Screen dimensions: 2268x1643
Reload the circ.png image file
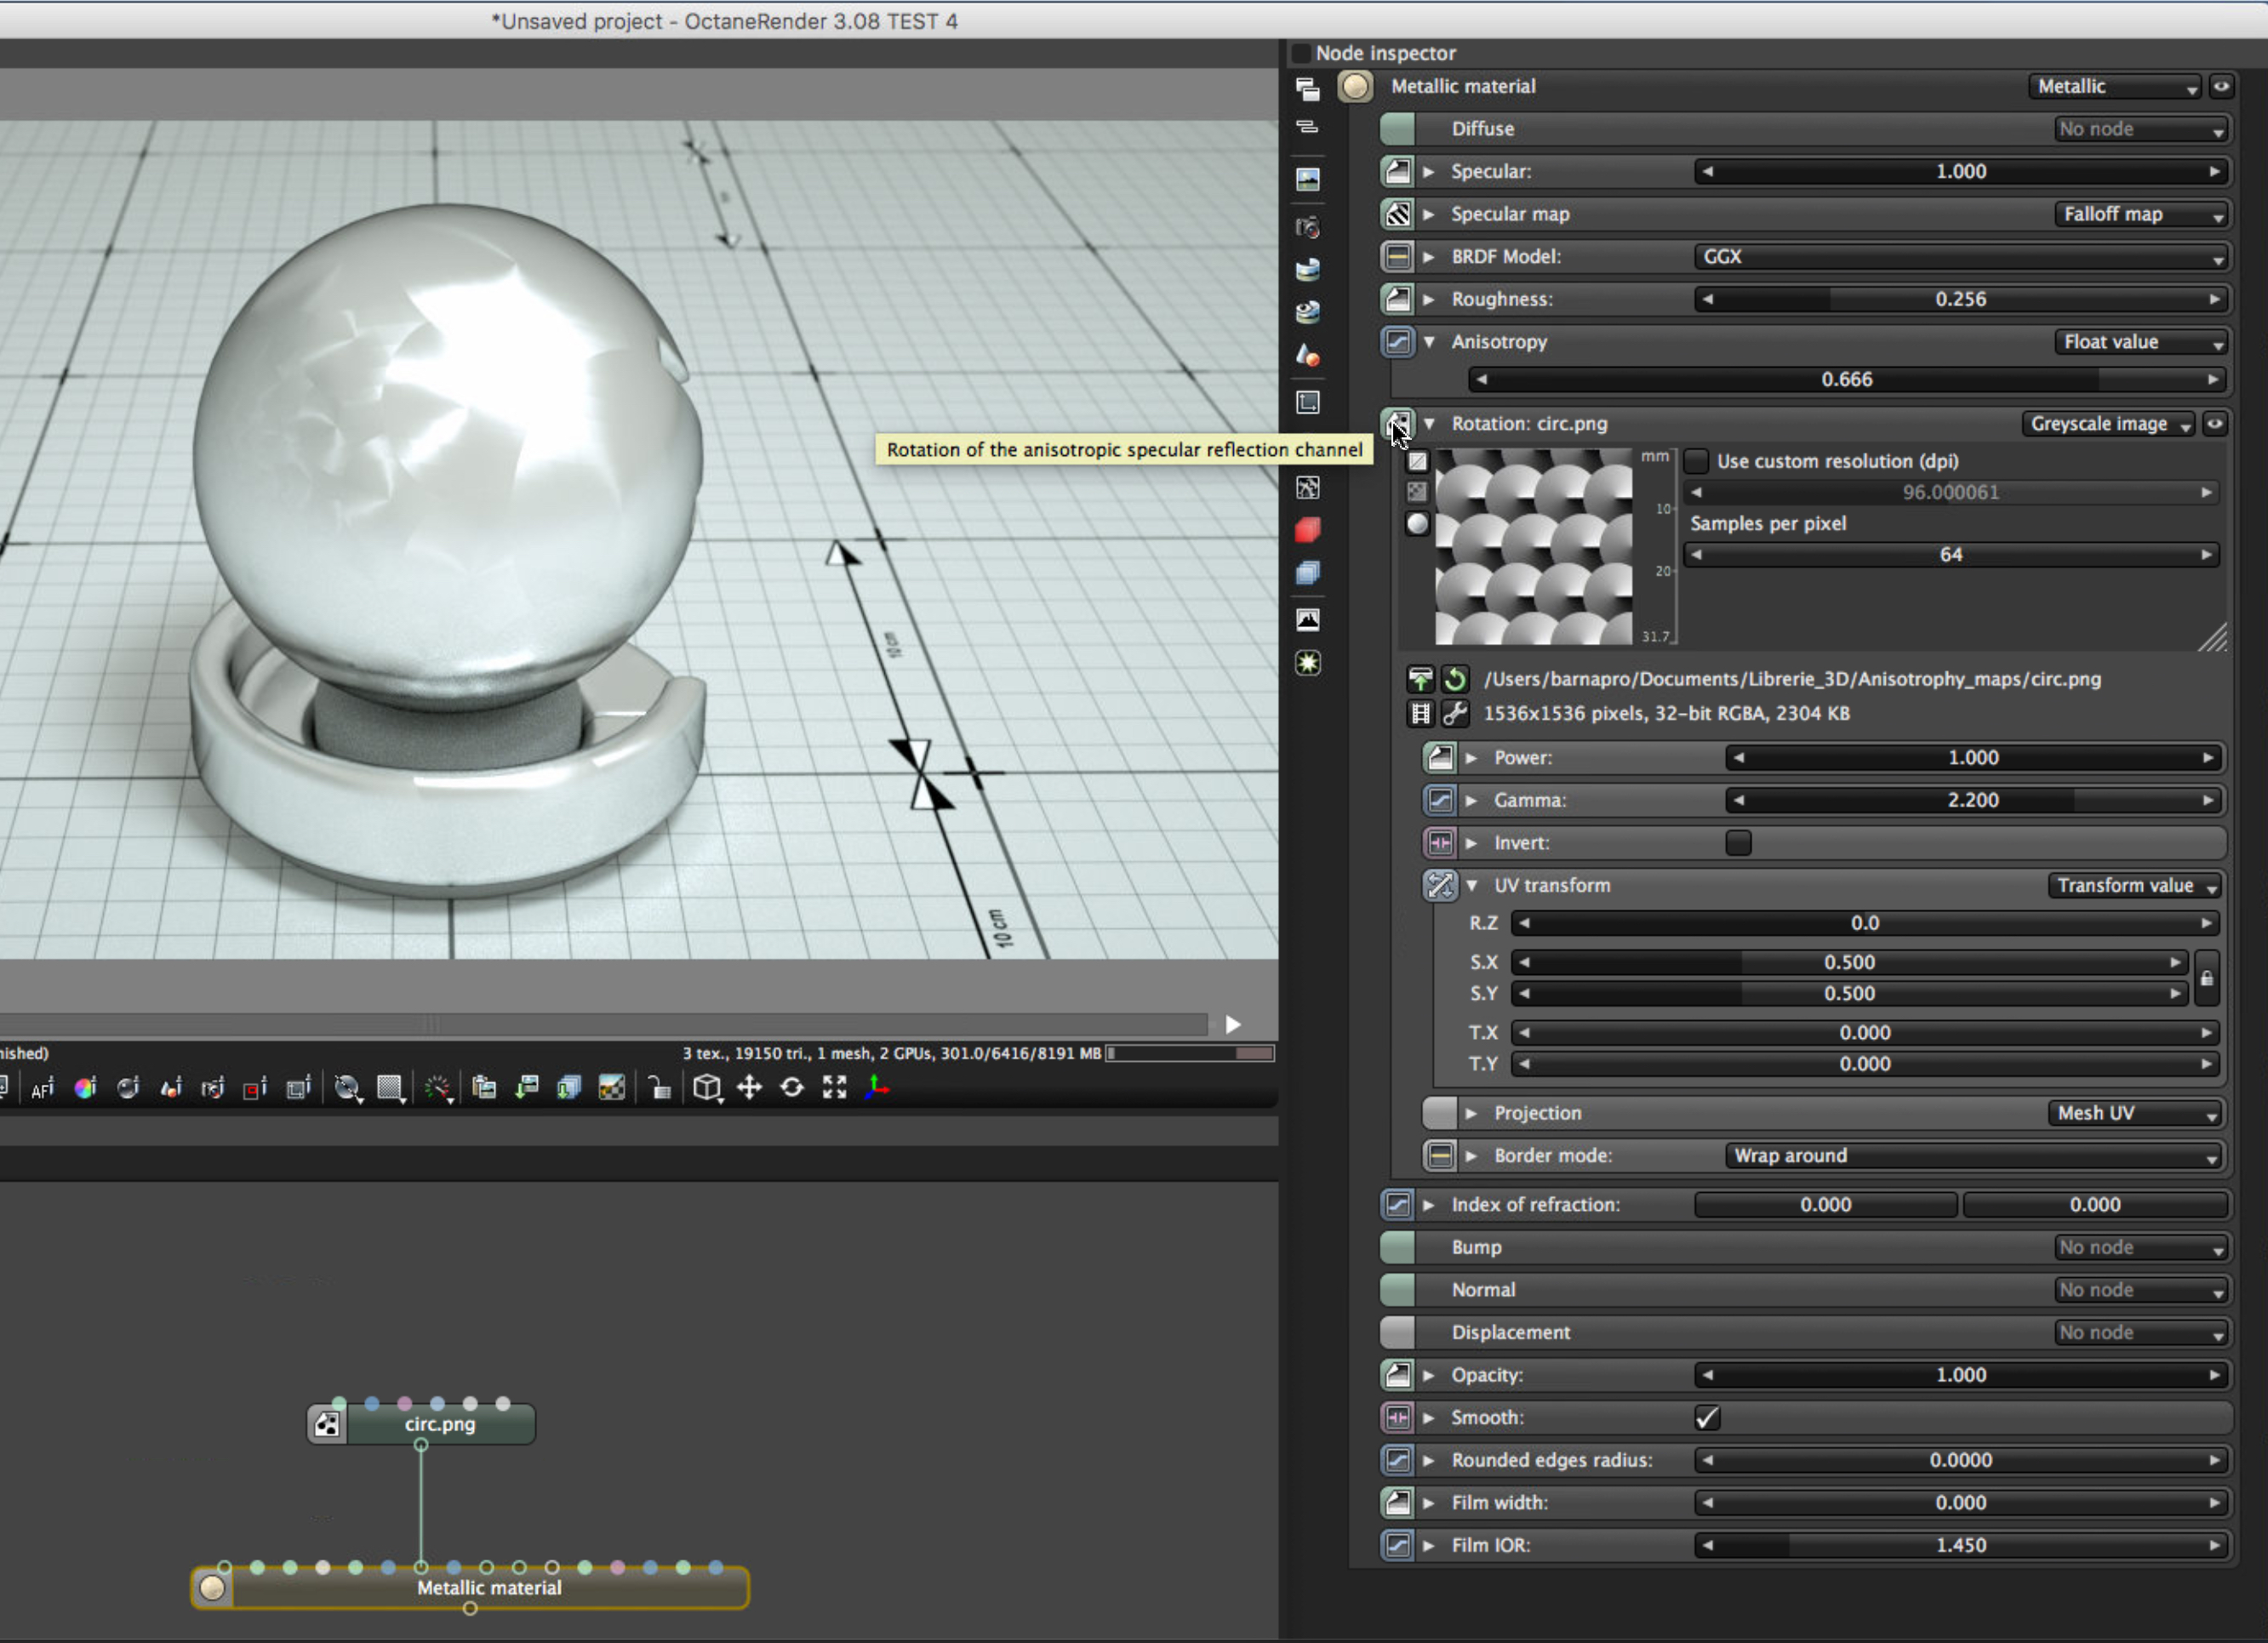pos(1455,680)
